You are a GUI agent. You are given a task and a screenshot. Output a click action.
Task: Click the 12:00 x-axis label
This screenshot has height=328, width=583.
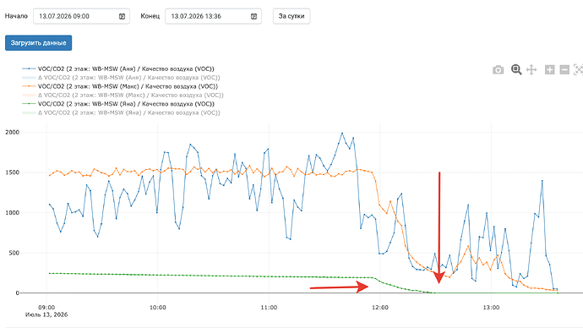pyautogui.click(x=380, y=308)
